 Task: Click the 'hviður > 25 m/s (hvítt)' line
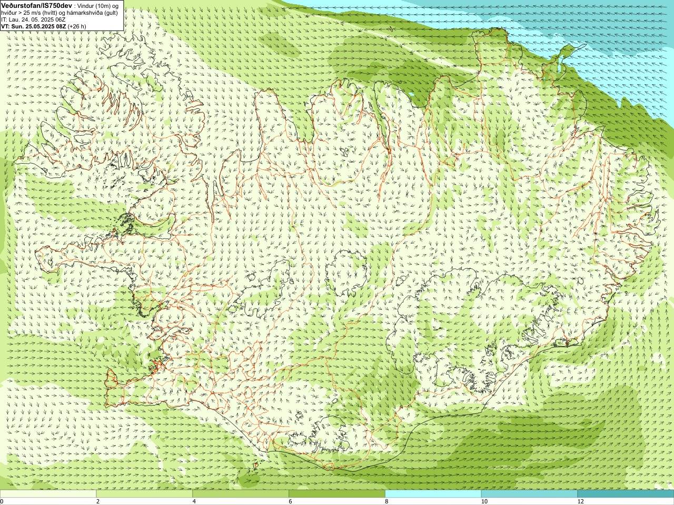pyautogui.click(x=30, y=12)
